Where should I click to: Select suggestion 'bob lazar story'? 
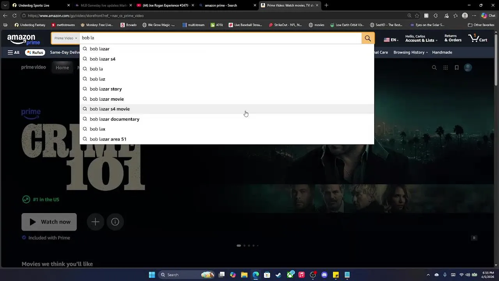tap(227, 89)
